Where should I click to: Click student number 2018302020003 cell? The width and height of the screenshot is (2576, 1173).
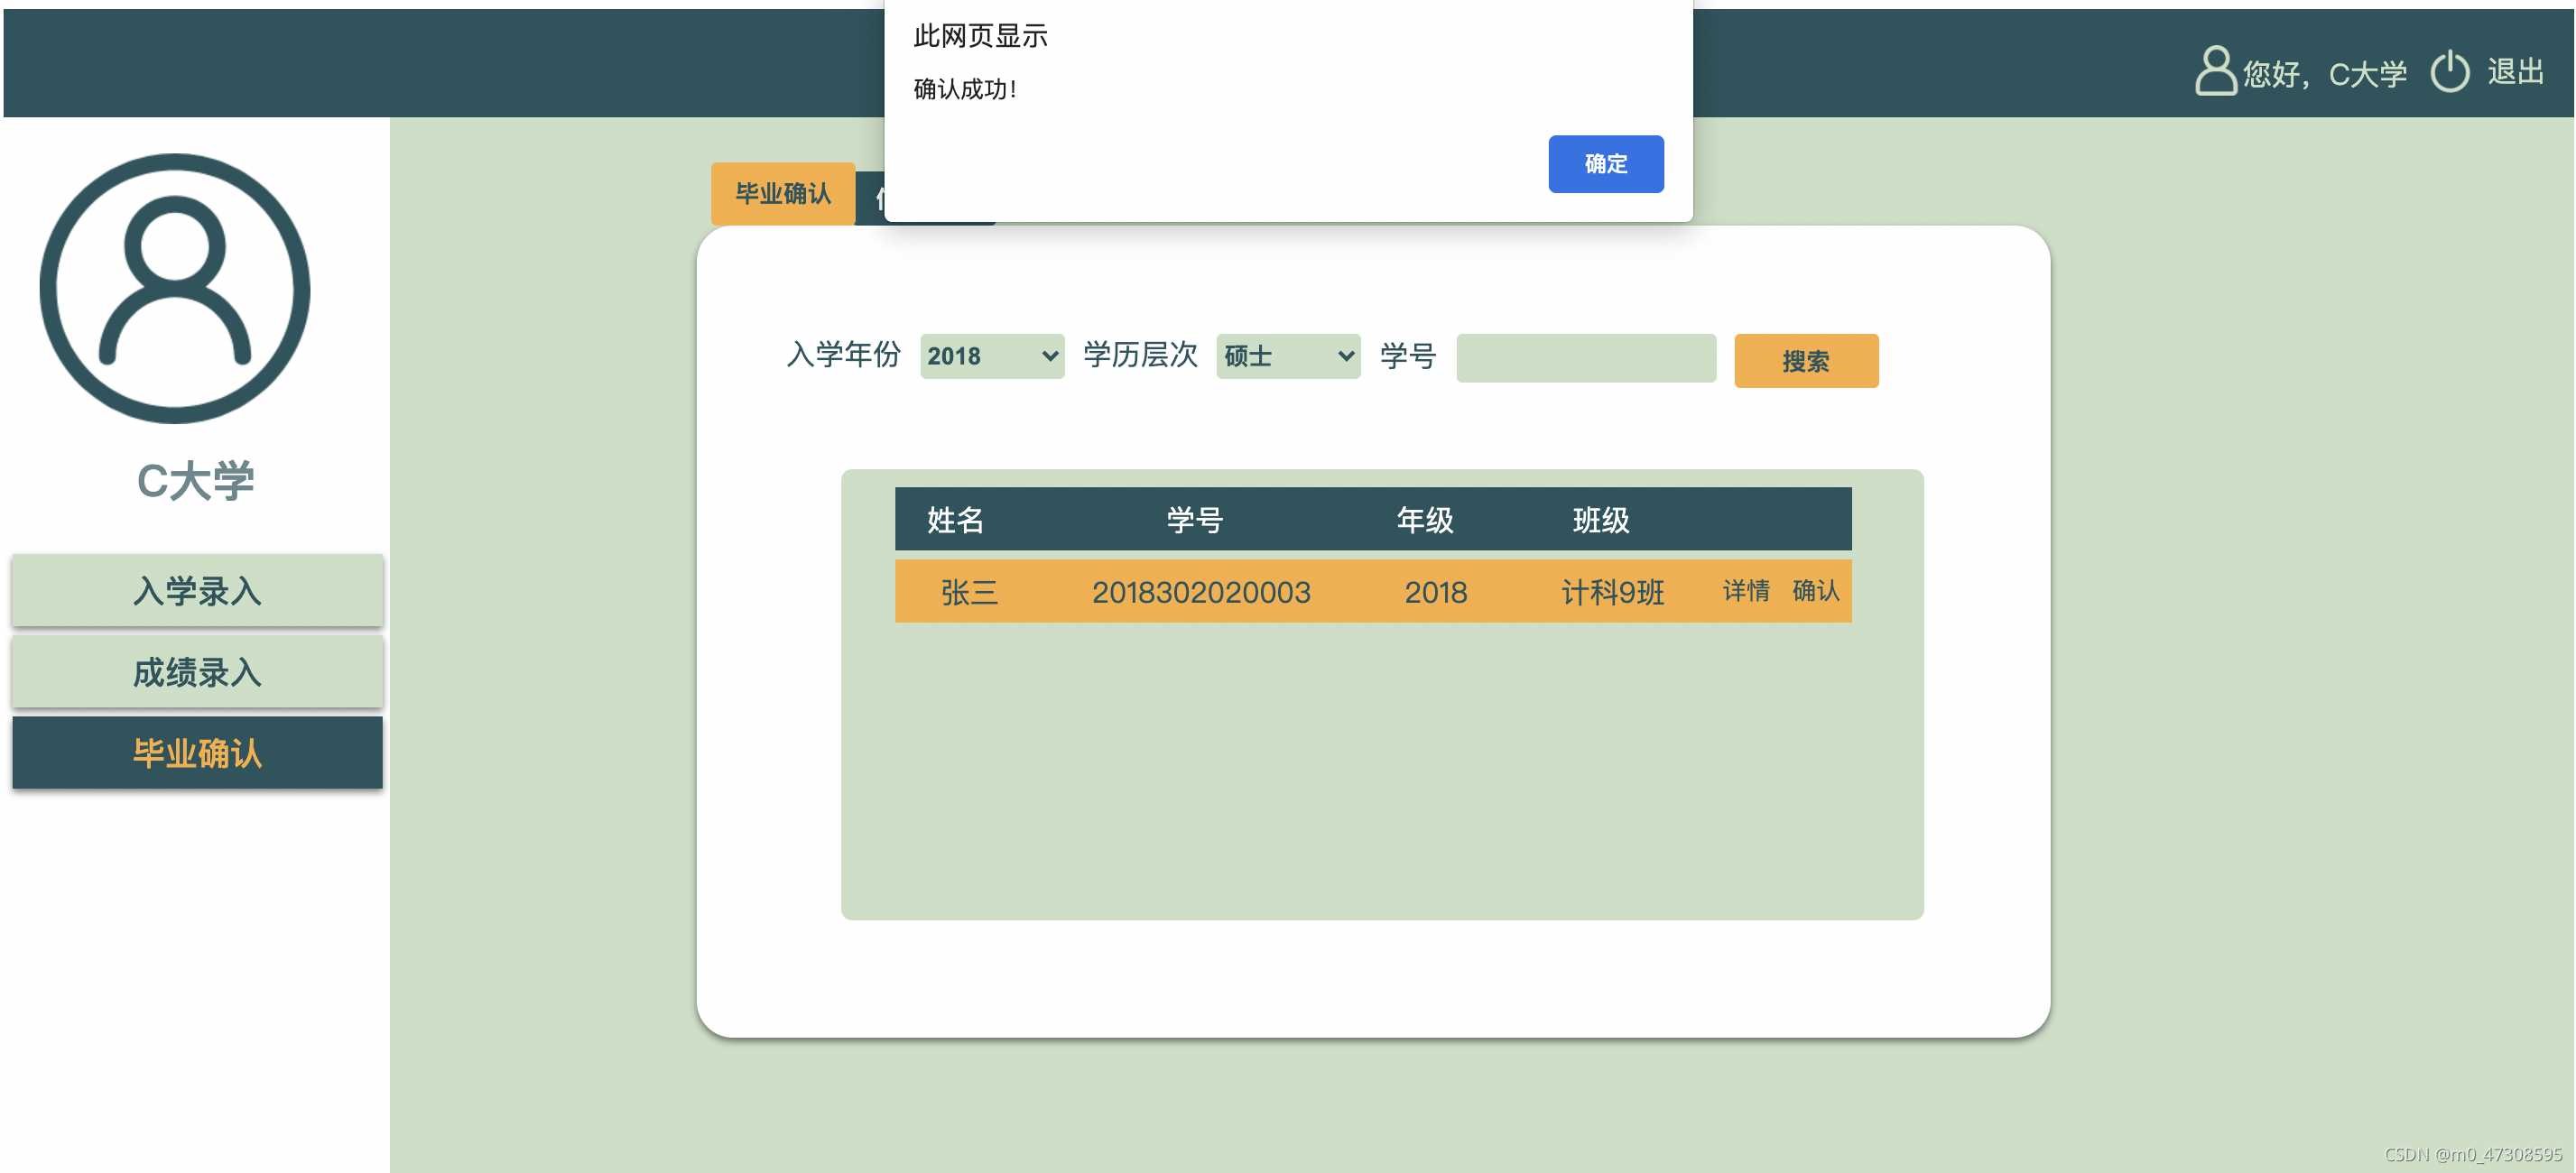point(1200,592)
